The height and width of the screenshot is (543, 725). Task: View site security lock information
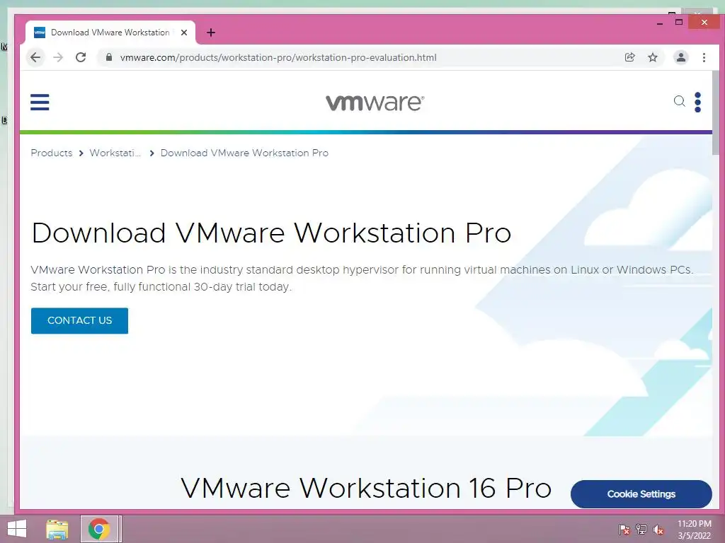click(x=109, y=57)
